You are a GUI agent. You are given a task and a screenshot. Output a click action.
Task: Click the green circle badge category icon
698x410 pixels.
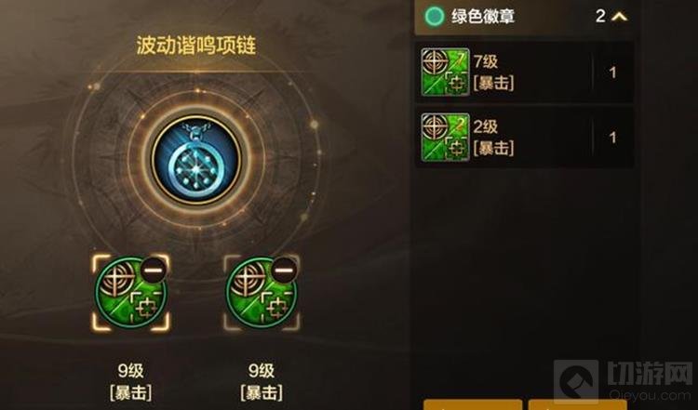[435, 17]
